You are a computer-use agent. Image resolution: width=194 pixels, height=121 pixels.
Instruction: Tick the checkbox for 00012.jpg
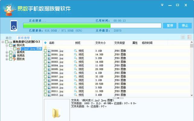(45, 95)
